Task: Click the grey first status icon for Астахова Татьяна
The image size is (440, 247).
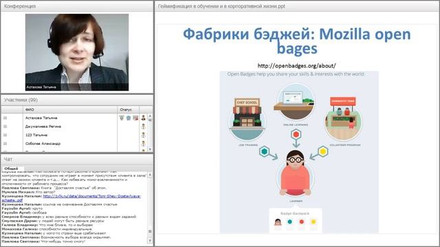Action: coord(122,118)
